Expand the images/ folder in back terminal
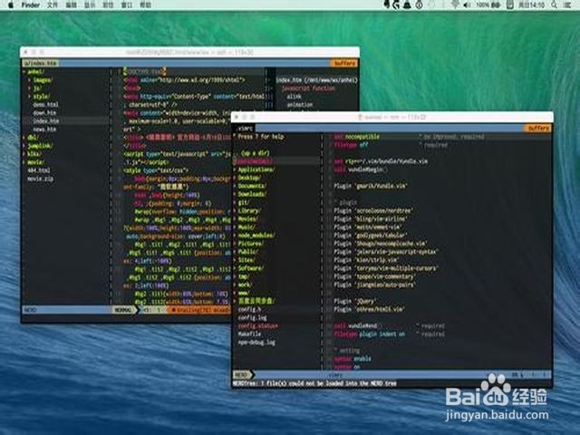Screen dimensions: 580x435 (41, 80)
